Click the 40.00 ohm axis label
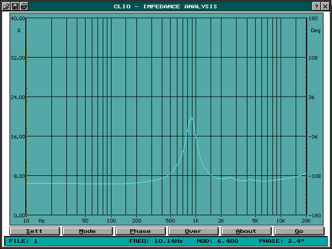Viewport: 332px width, 249px height. pos(18,19)
